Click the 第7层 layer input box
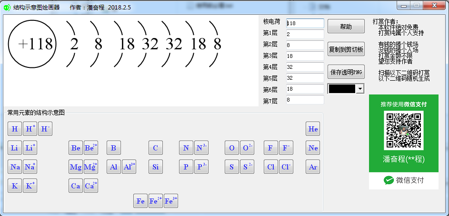This screenshot has width=449, height=216. click(x=305, y=100)
